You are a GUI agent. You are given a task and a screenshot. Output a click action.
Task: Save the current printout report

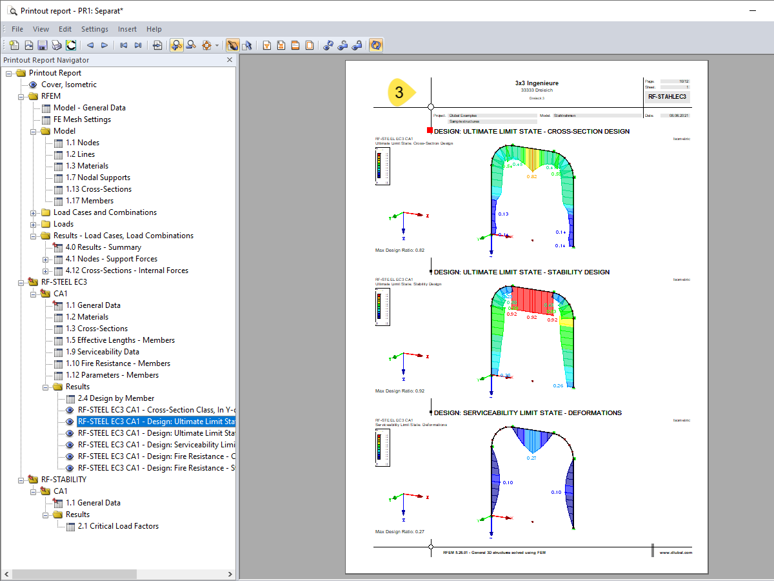click(x=43, y=45)
